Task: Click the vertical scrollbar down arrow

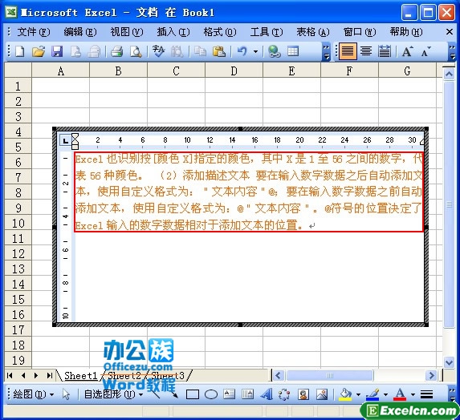Action: (449, 362)
